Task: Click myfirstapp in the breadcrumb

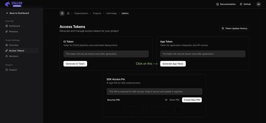Action: tap(111, 13)
